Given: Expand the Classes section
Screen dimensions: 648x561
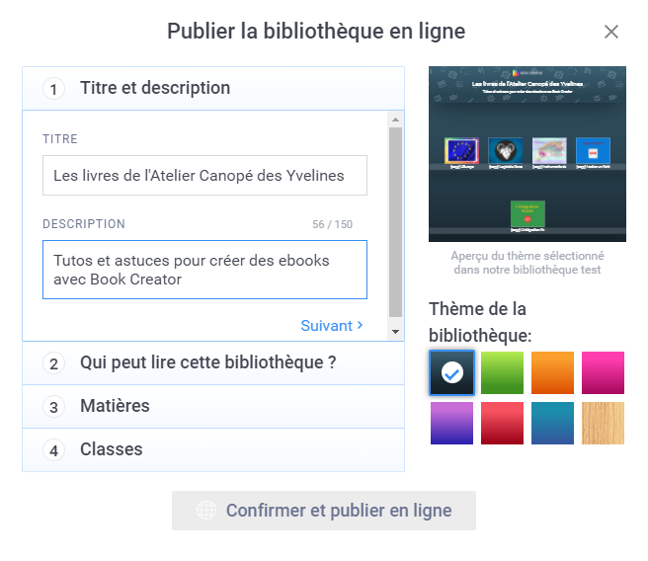Looking at the screenshot, I should click(x=213, y=449).
